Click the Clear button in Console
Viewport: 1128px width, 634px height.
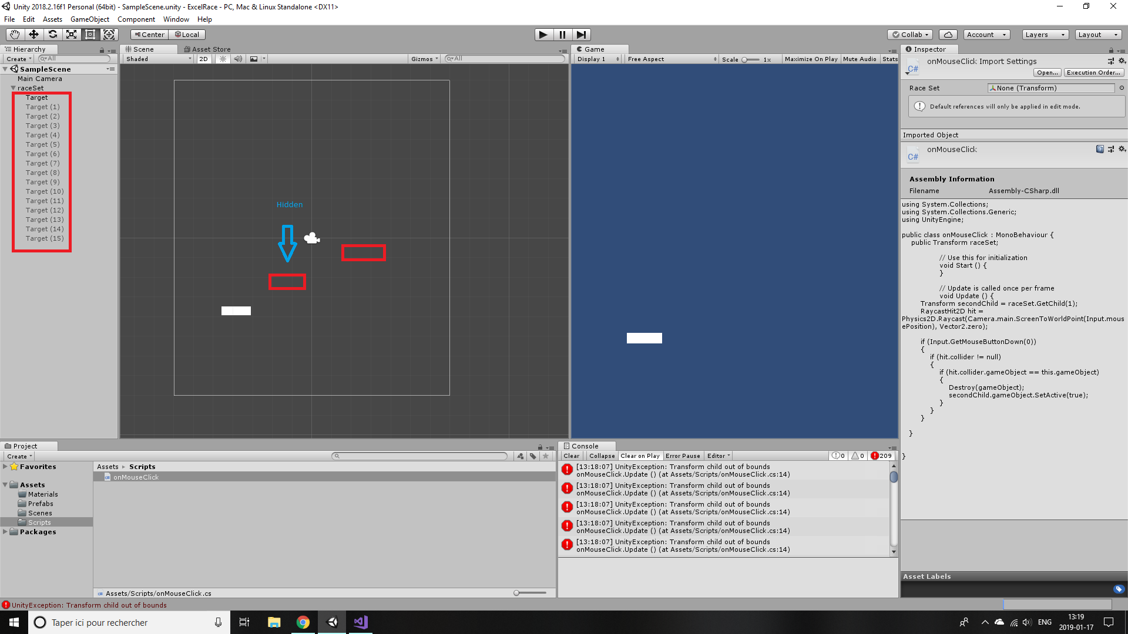(x=572, y=456)
